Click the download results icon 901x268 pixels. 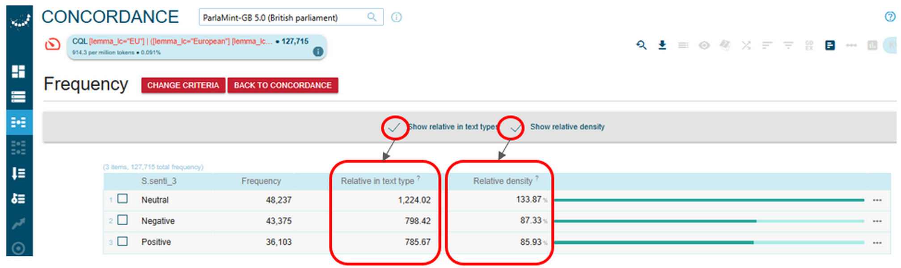tap(662, 45)
